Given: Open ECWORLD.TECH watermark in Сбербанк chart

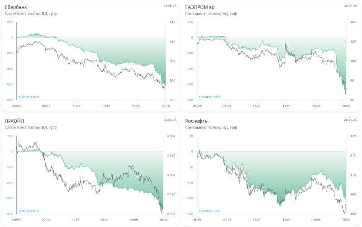Looking at the screenshot, I should coord(29,97).
